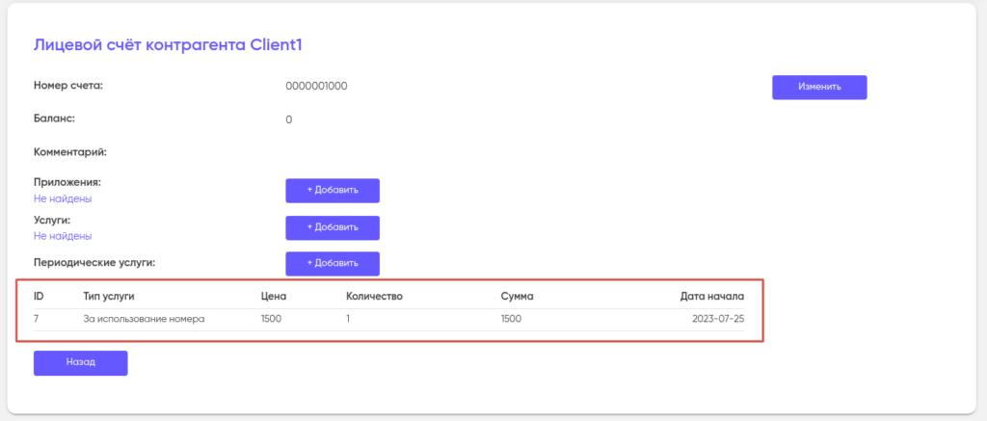Select the Количество column header
Viewport: 987px width, 421px height.
pyautogui.click(x=374, y=296)
